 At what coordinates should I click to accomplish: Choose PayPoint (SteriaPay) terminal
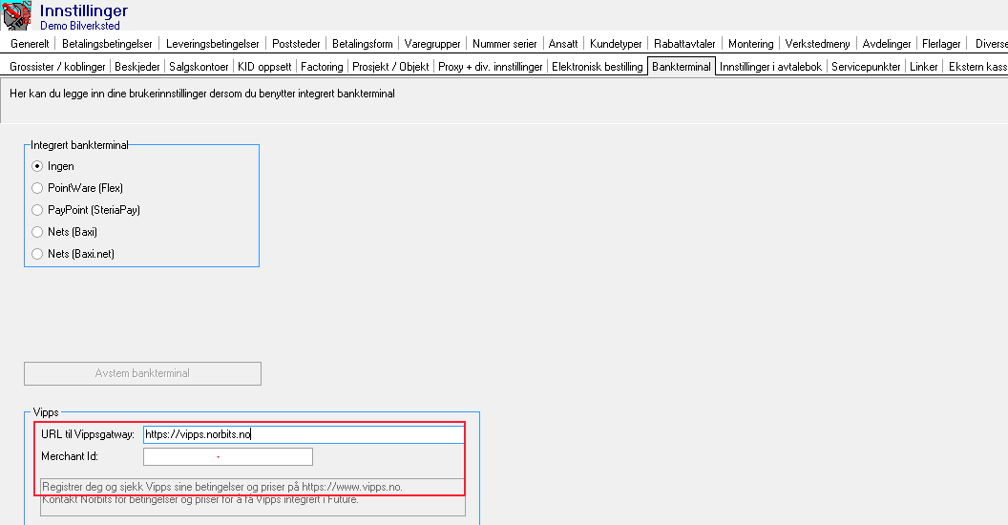[x=37, y=210]
